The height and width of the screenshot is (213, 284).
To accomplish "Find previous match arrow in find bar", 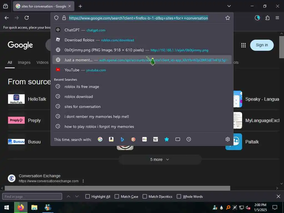I will coord(69,196).
